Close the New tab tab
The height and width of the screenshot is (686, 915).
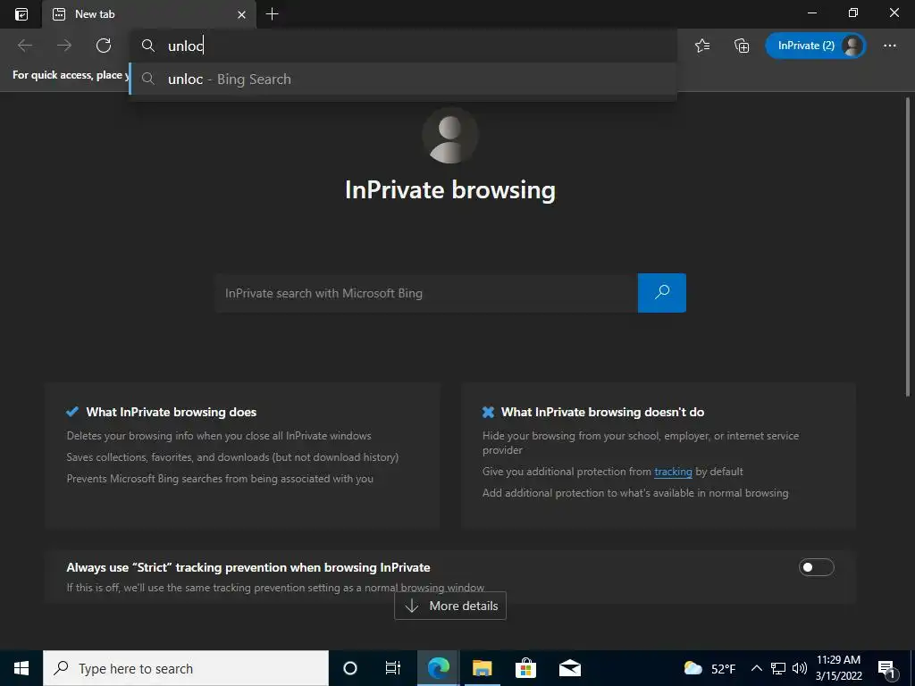pyautogui.click(x=241, y=14)
